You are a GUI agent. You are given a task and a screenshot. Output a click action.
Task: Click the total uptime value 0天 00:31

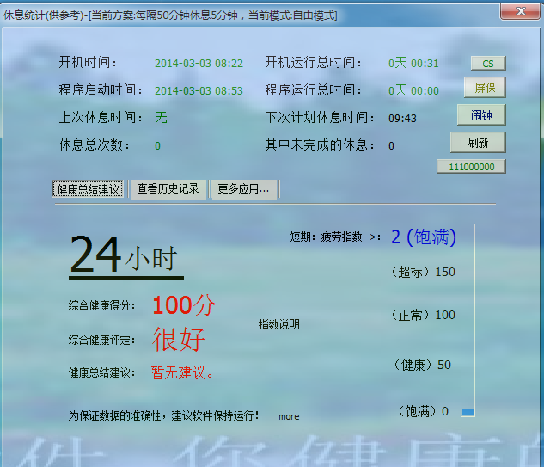[x=413, y=63]
